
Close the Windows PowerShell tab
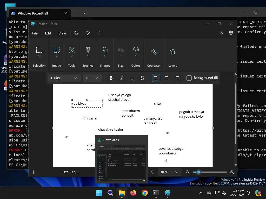pos(66,13)
